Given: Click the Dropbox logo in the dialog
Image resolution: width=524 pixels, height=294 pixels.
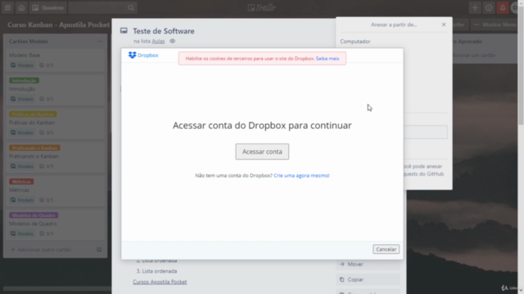Looking at the screenshot, I should (143, 55).
